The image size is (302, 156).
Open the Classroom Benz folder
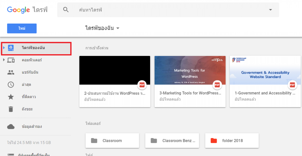[x=172, y=141]
